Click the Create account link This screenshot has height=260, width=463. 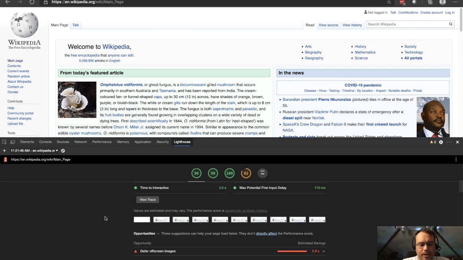pos(432,13)
